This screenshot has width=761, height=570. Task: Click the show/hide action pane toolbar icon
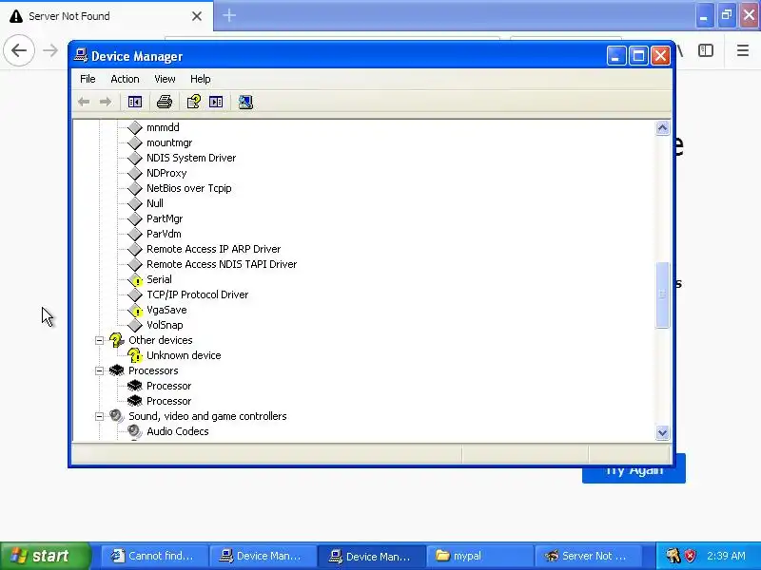(x=216, y=102)
